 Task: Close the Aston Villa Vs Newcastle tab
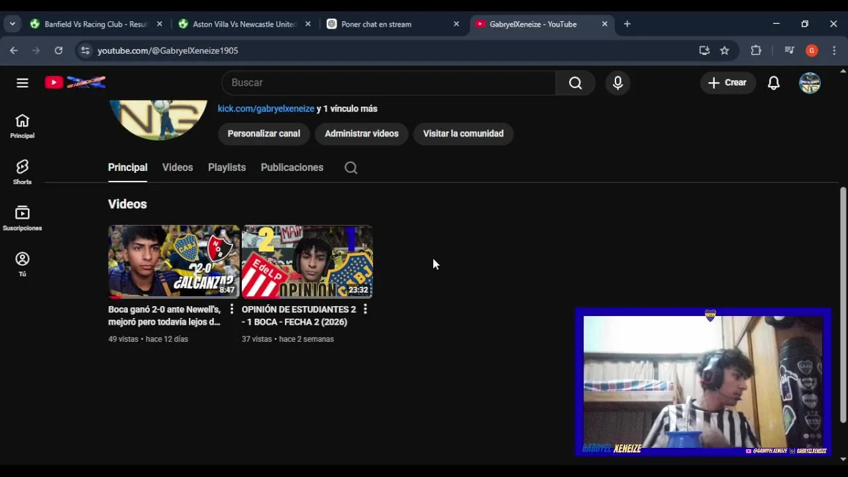[x=307, y=24]
